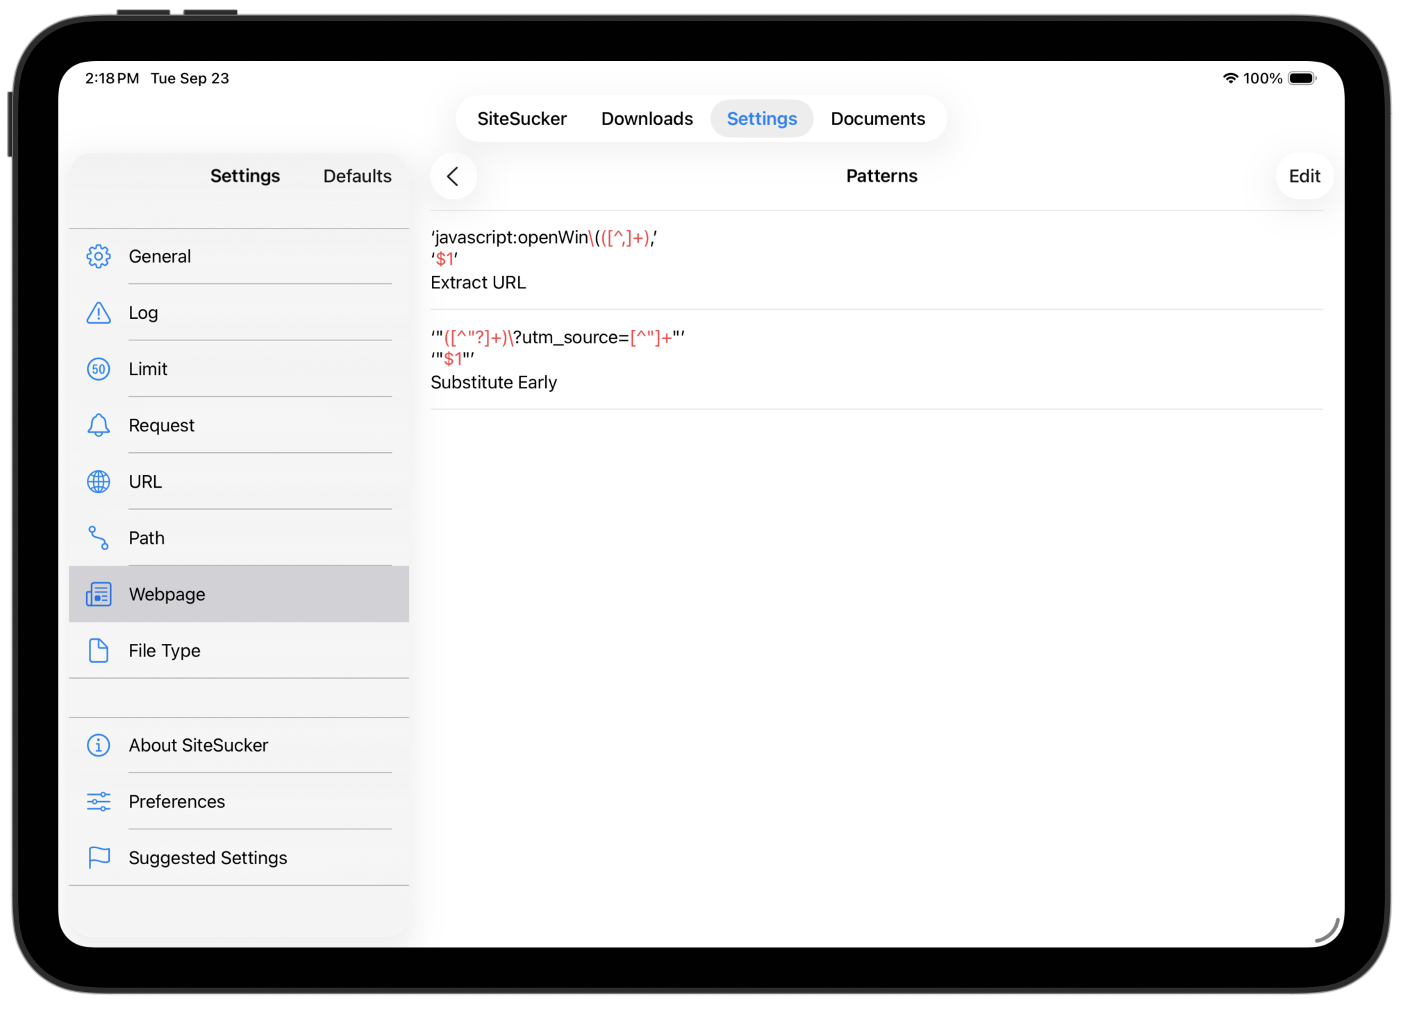Select the Settings tab
The width and height of the screenshot is (1403, 1010).
pos(761,119)
